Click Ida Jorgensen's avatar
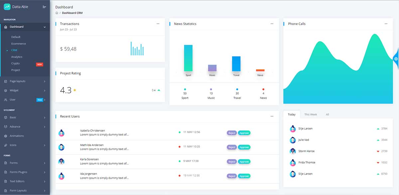The height and width of the screenshot is (195, 399). coord(61,176)
